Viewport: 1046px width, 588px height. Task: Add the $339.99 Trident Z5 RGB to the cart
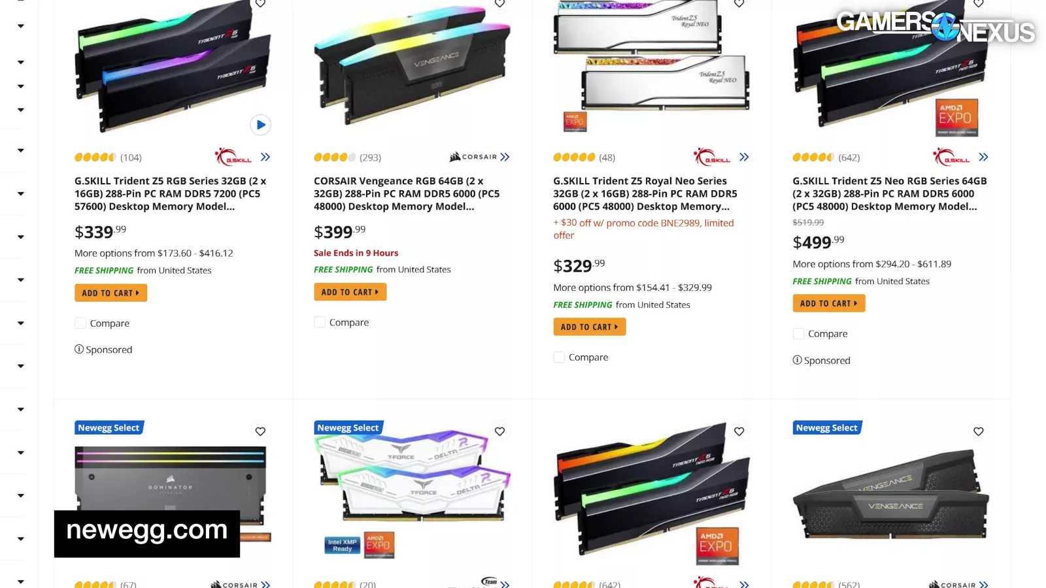(x=110, y=293)
